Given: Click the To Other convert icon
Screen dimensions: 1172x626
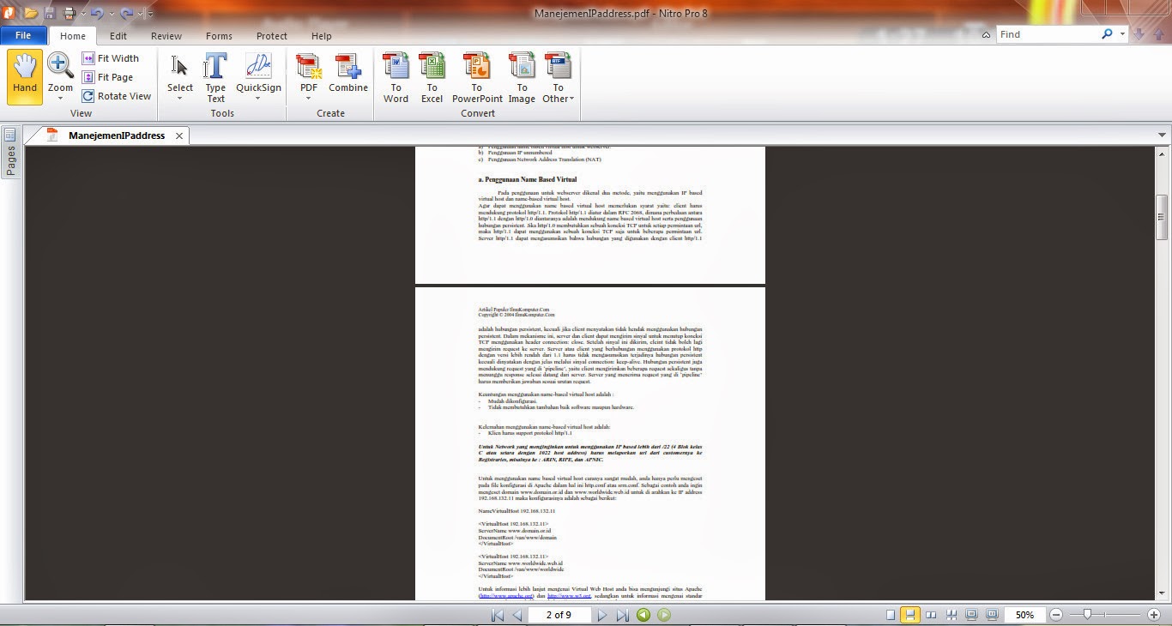Looking at the screenshot, I should point(558,67).
